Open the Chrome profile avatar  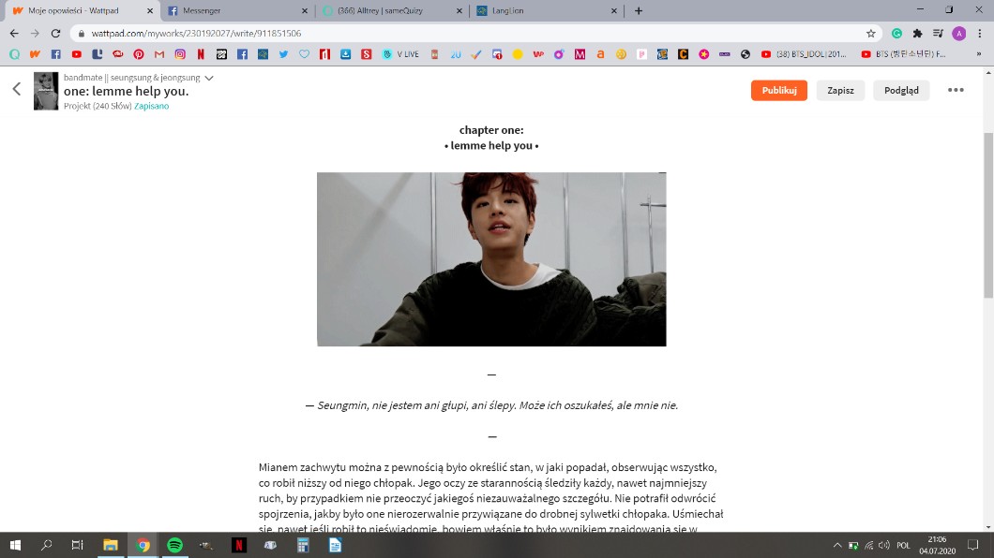(958, 33)
